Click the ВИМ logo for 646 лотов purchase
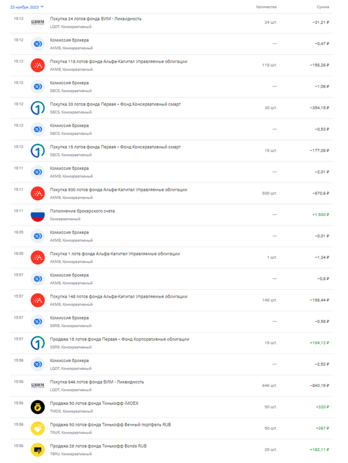This screenshot has height=463, width=348. (38, 386)
